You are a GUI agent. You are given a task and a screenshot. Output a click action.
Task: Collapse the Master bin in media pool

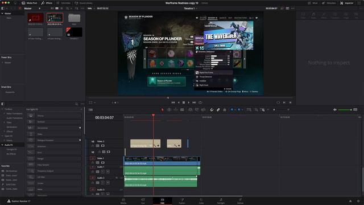tap(2, 14)
